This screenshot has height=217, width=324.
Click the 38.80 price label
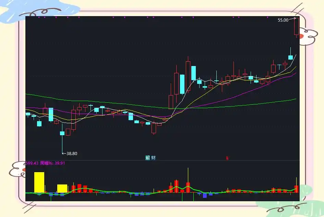(x=71, y=154)
